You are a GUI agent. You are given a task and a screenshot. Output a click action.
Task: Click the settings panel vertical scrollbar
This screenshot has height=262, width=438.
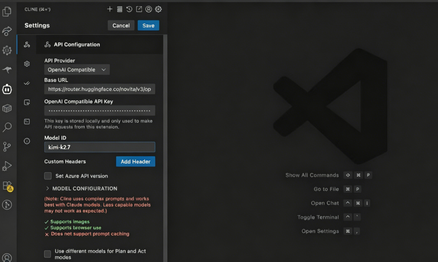click(x=165, y=148)
